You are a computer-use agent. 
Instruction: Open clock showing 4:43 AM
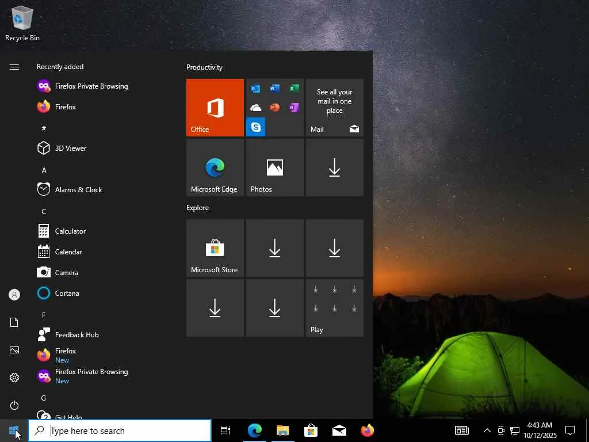540,430
